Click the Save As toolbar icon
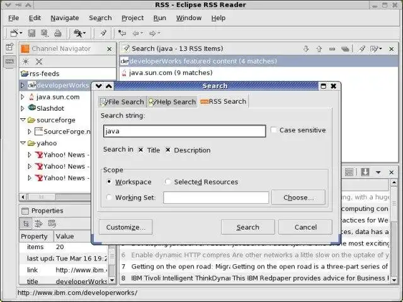 click(45, 33)
